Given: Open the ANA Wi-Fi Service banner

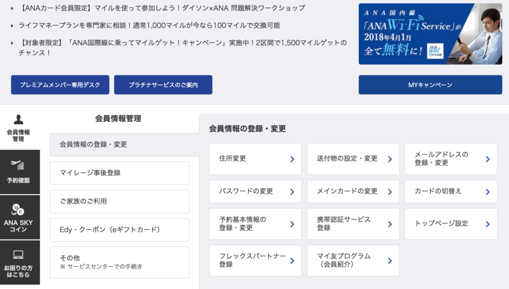Looking at the screenshot, I should point(430,34).
